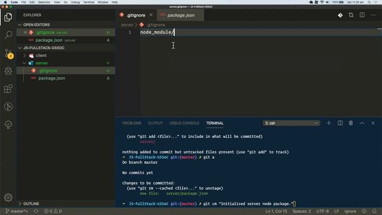
Task: Click editor line 1 node_module/ text
Action: 157,32
